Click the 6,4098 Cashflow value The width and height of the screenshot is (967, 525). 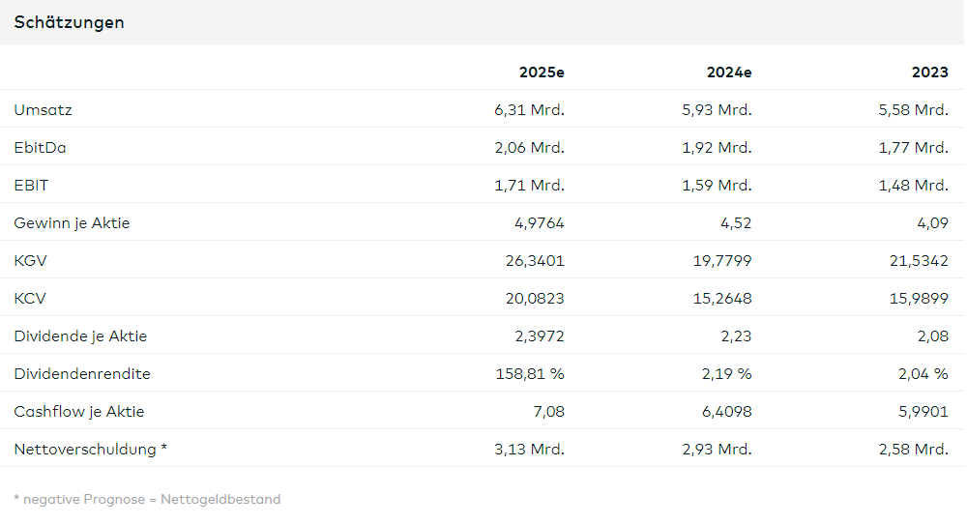(x=726, y=412)
